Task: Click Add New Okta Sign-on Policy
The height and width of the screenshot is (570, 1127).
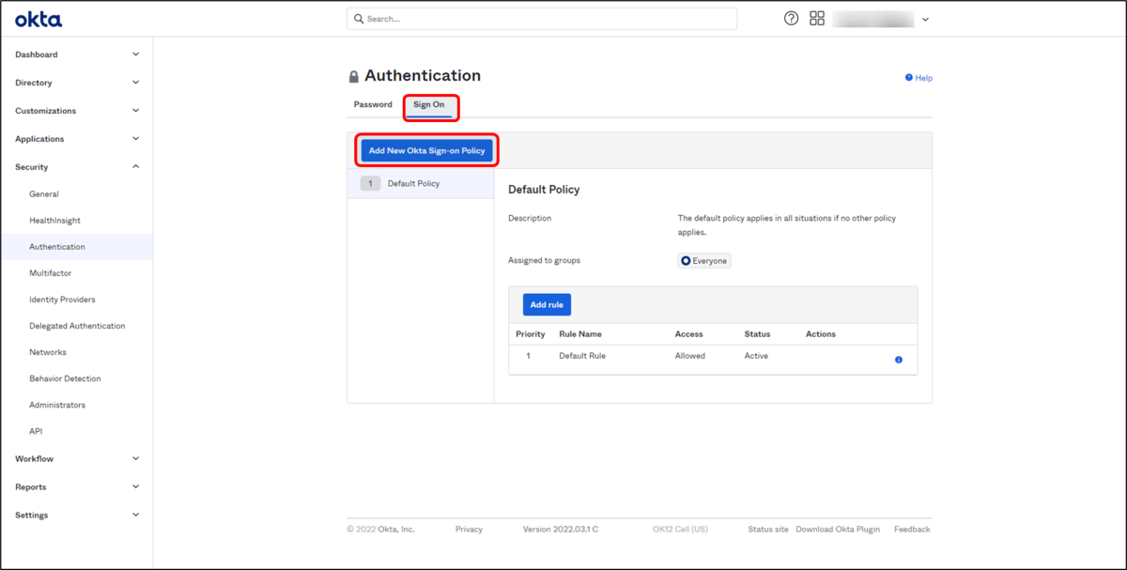Action: [426, 150]
